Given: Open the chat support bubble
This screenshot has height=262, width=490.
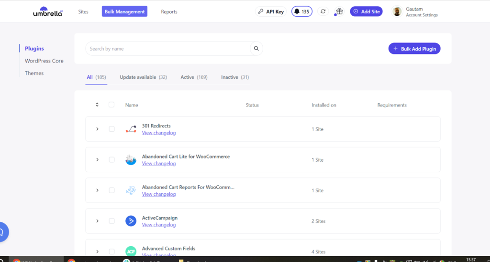Looking at the screenshot, I should click(2, 232).
